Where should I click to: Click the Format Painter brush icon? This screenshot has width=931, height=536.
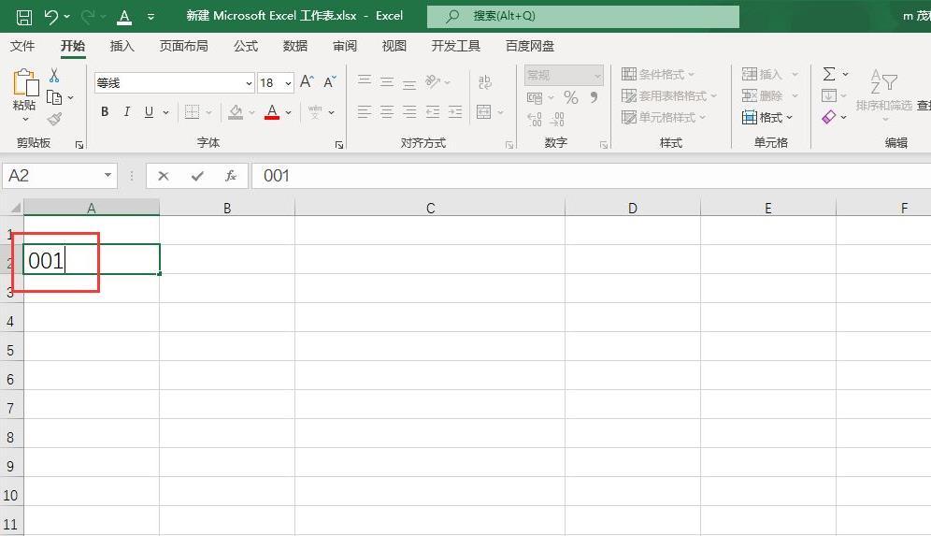click(x=54, y=119)
